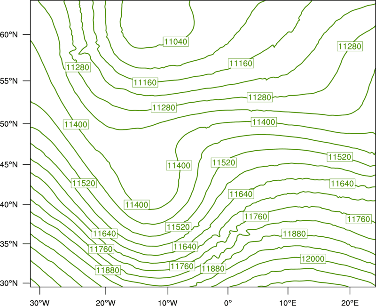This screenshot has height=306, width=376.
Task: Click the 20°W longitude tick label
Action: pos(105,303)
